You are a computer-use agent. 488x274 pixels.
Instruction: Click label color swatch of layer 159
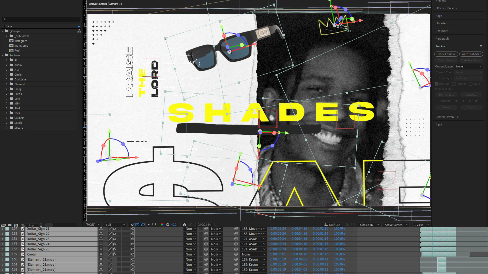(7, 254)
